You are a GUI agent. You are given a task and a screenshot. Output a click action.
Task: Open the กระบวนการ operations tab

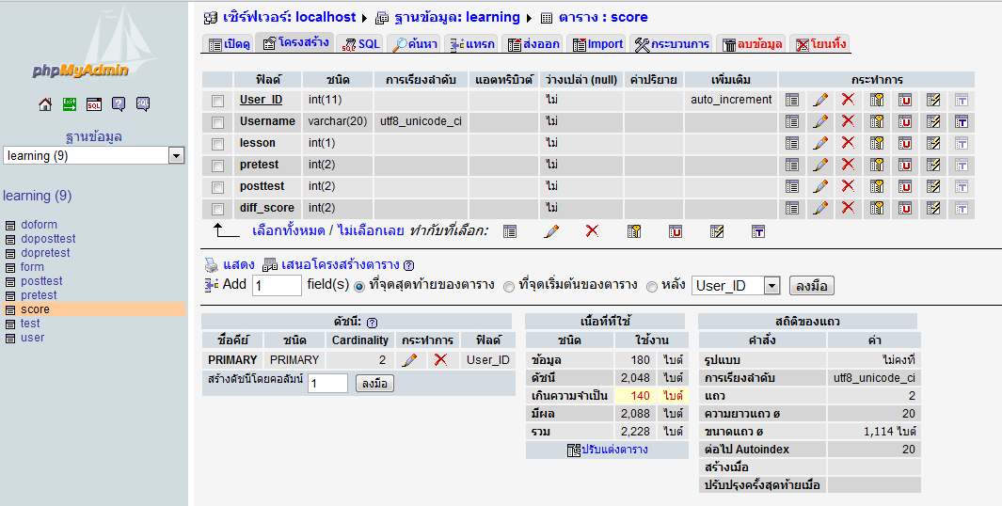click(672, 44)
